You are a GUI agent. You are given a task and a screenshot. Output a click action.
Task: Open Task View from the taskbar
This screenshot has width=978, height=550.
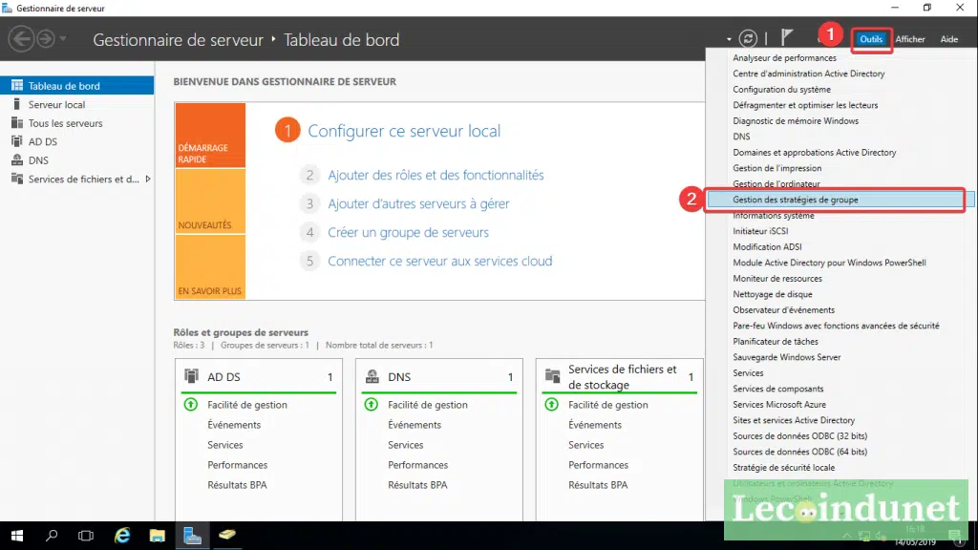click(x=85, y=535)
